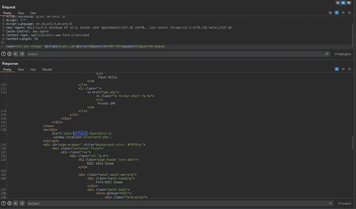Click the Request panel title
Screen dimensions: 356x209
(9, 7)
